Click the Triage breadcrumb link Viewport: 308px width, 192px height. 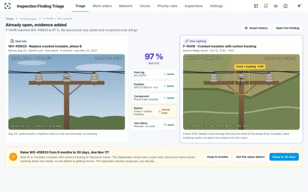tap(9, 19)
